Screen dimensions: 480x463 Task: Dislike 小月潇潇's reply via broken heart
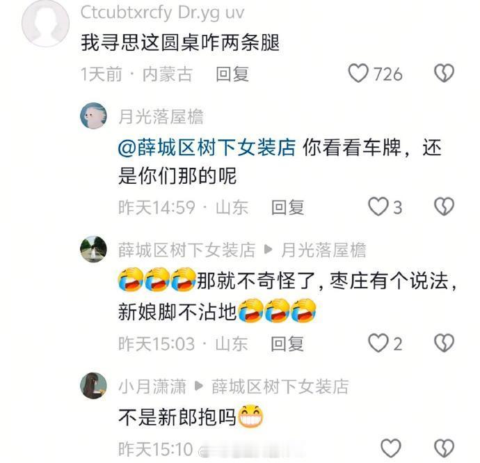pos(444,448)
